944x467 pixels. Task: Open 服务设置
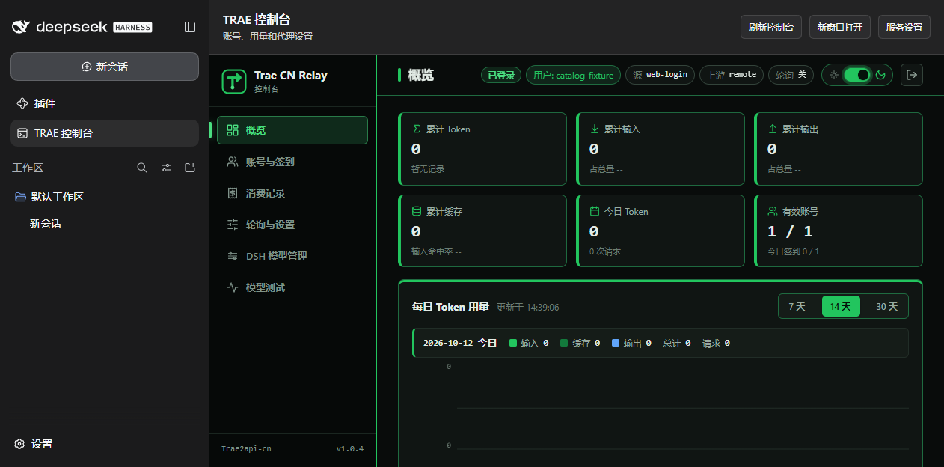(904, 27)
